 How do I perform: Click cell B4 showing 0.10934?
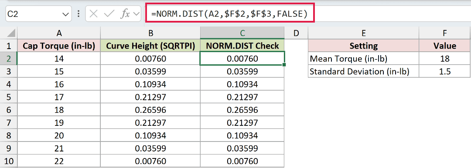tap(150, 84)
